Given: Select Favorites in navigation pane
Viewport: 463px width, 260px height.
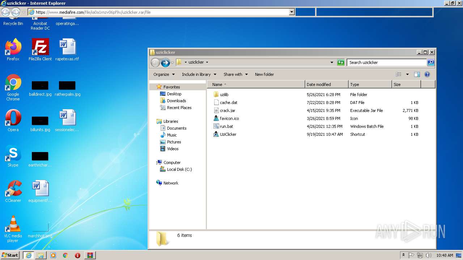Looking at the screenshot, I should [171, 87].
